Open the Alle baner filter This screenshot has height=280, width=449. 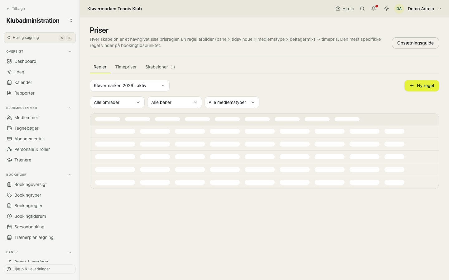175,102
